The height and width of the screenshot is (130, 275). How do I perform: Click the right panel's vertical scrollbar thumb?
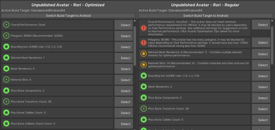(x=272, y=45)
